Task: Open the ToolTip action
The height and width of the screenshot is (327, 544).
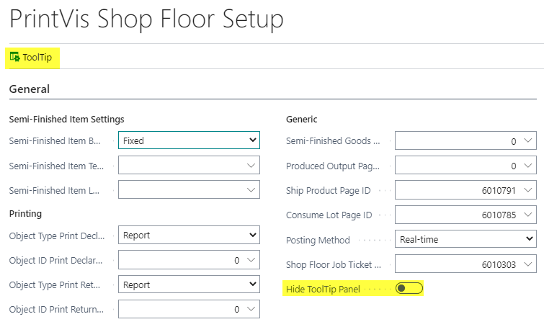Action: pos(31,57)
